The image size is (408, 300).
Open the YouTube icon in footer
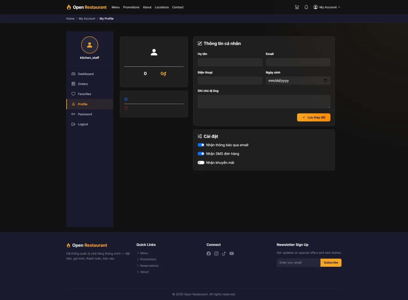pos(232,254)
